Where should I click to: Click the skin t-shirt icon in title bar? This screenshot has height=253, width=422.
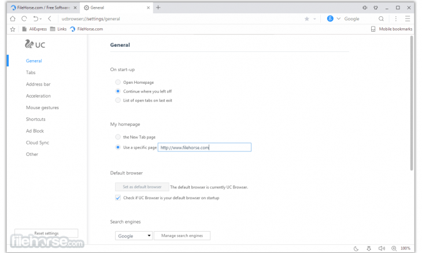click(x=376, y=8)
